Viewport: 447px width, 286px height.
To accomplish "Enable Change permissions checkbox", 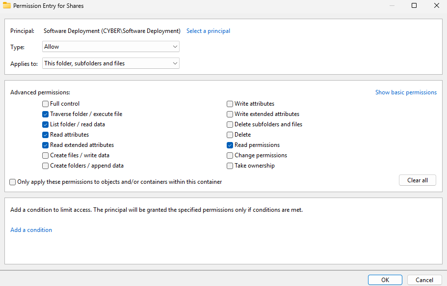I will (230, 155).
